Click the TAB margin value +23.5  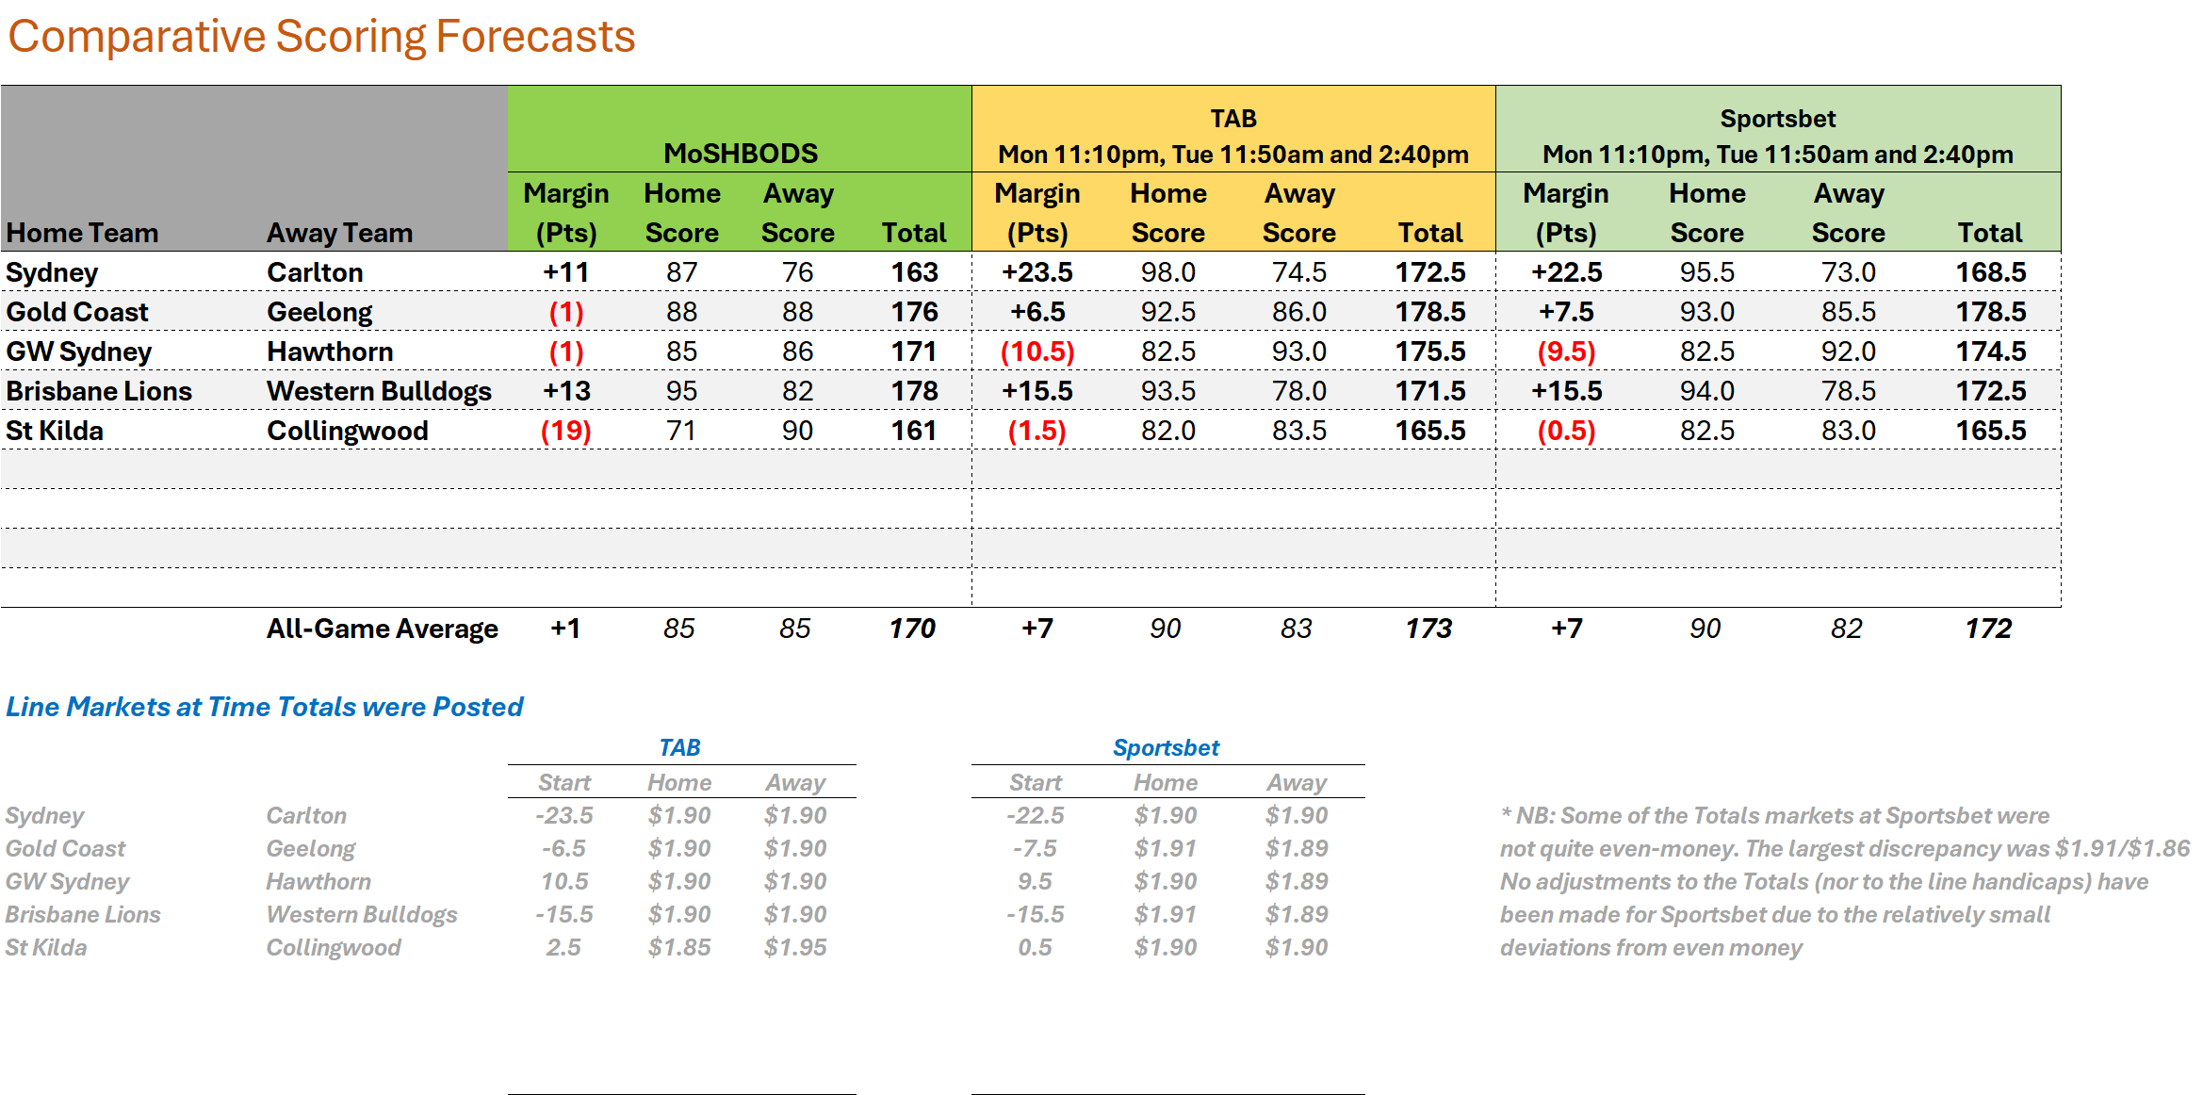click(x=1036, y=272)
